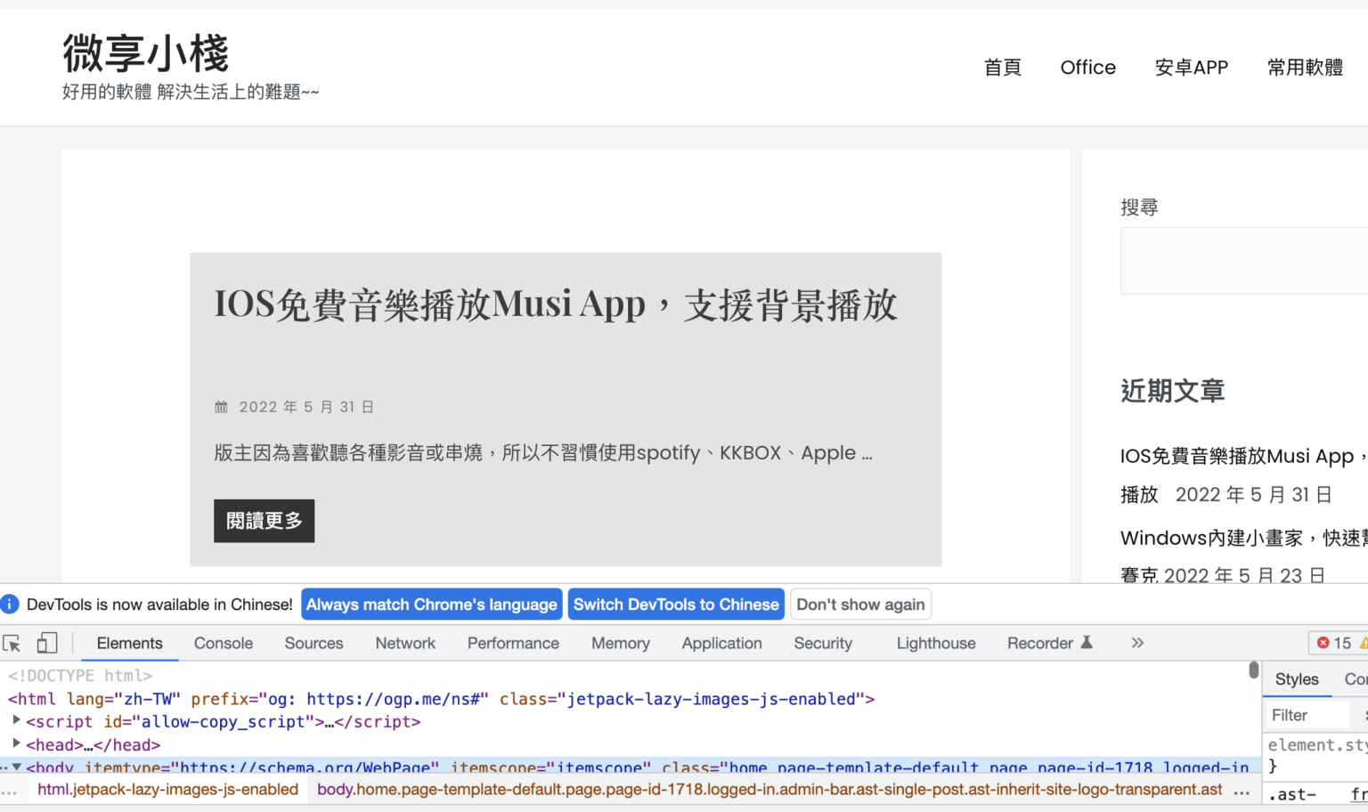Show more DevTools tabs with chevron
Viewport: 1368px width, 812px height.
1137,643
